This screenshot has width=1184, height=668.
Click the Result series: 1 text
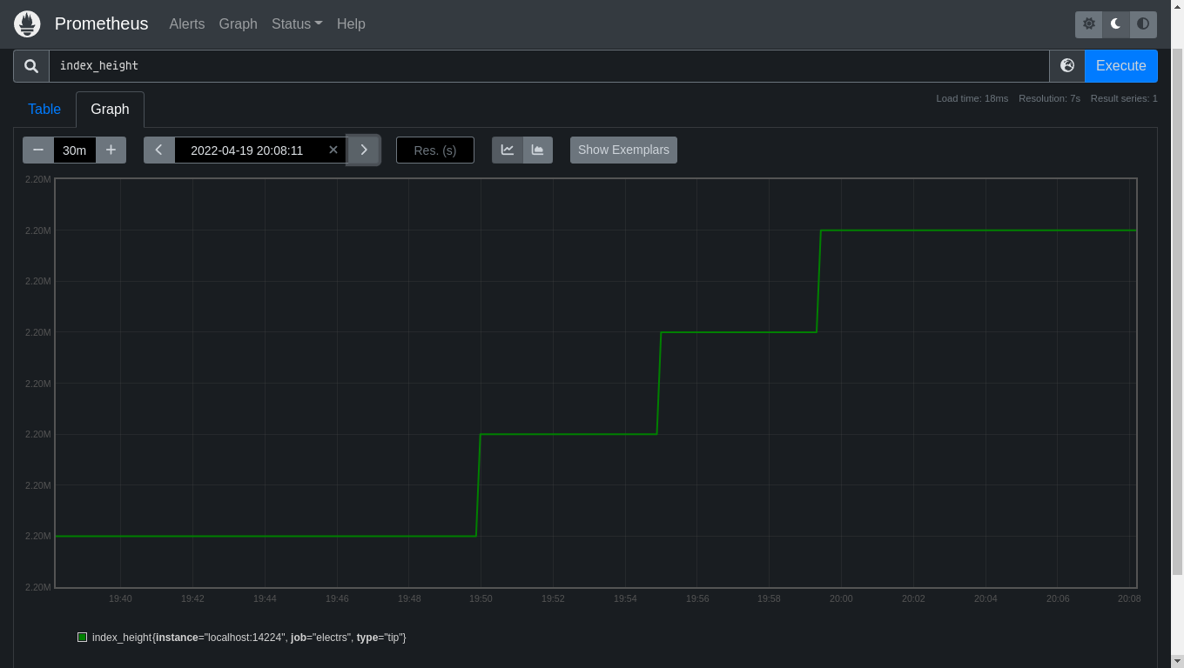pos(1124,98)
